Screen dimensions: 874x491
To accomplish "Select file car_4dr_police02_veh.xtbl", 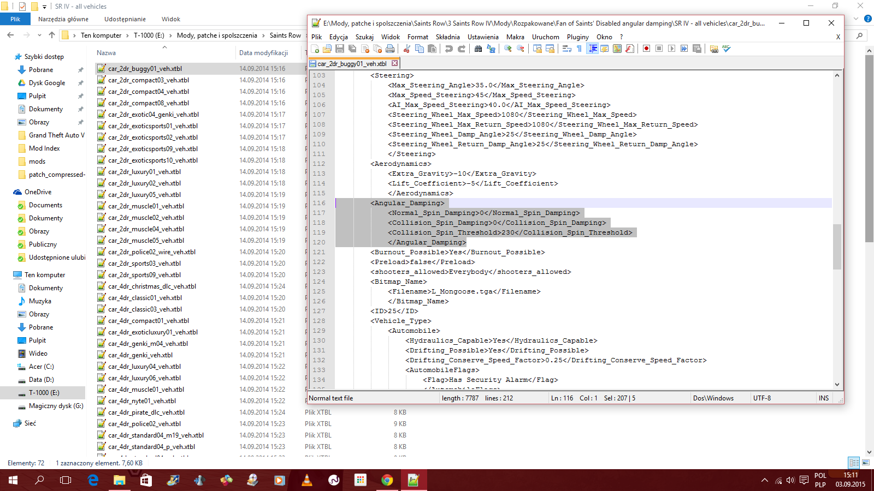I will [x=144, y=424].
